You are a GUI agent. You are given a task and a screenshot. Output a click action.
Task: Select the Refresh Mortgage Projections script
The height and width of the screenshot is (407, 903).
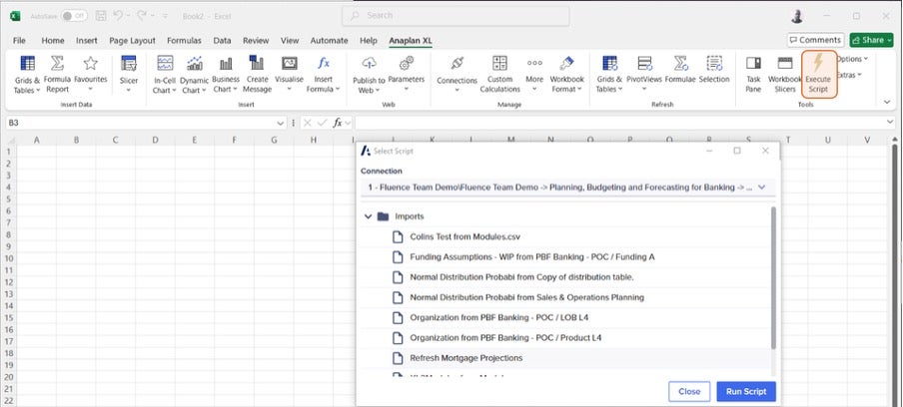tap(465, 356)
